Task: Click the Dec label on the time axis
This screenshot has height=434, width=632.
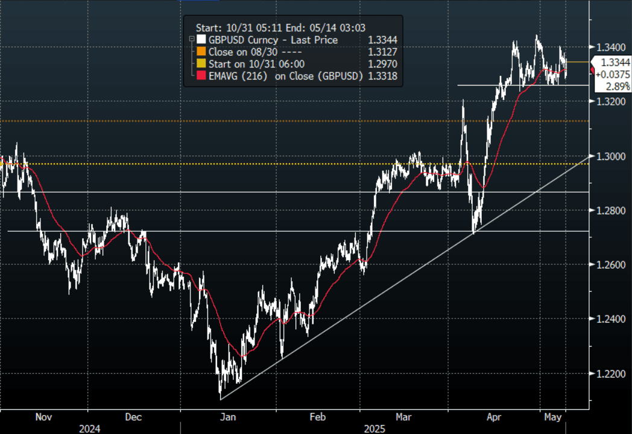Action: point(133,417)
